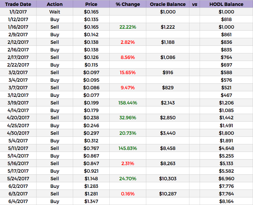Click the 9.47% change cell
The width and height of the screenshot is (253, 205).
click(128, 88)
